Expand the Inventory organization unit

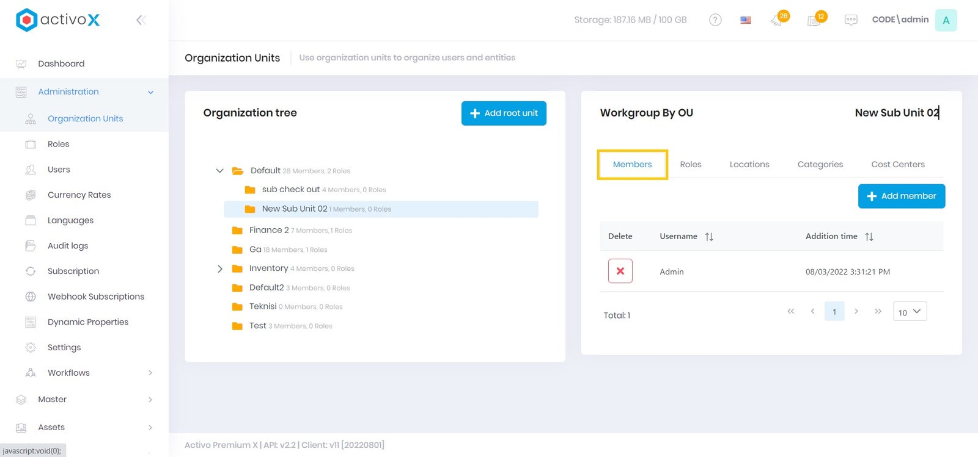pos(220,268)
